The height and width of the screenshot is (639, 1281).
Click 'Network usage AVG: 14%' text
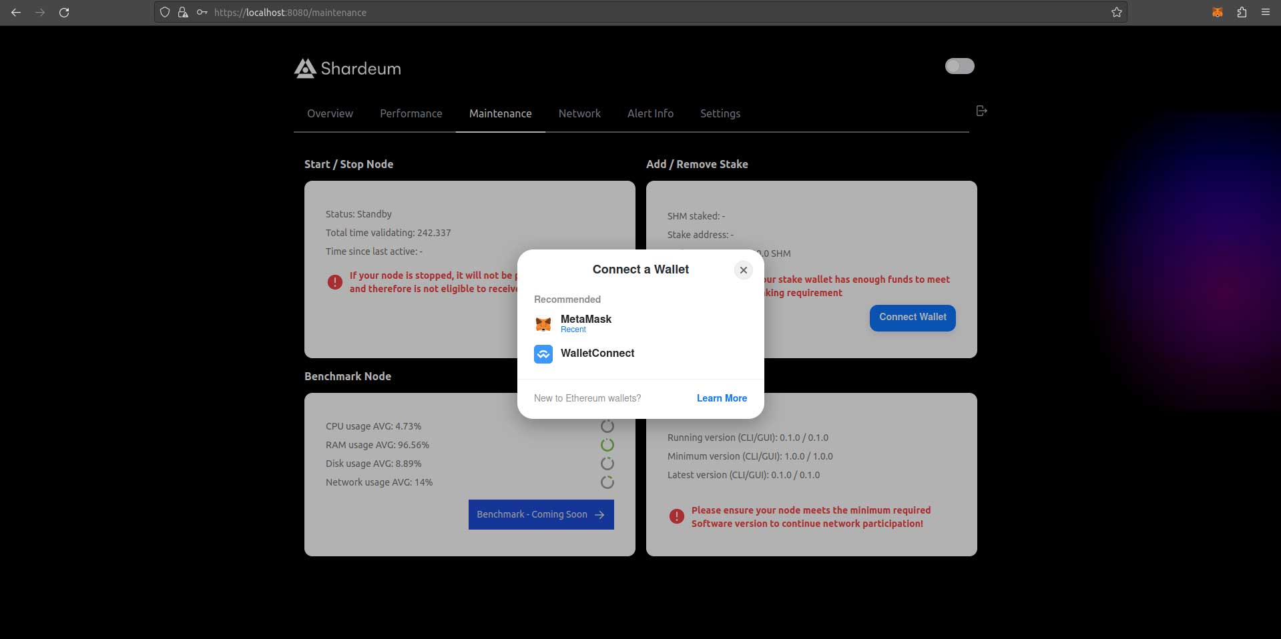pyautogui.click(x=379, y=482)
